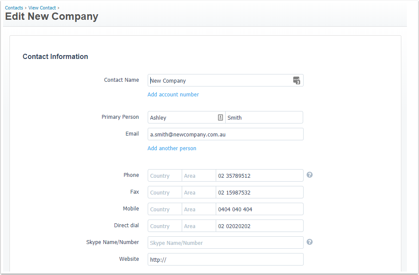
Task: Edit the Mobile number 0404 040 404
Action: pos(260,209)
